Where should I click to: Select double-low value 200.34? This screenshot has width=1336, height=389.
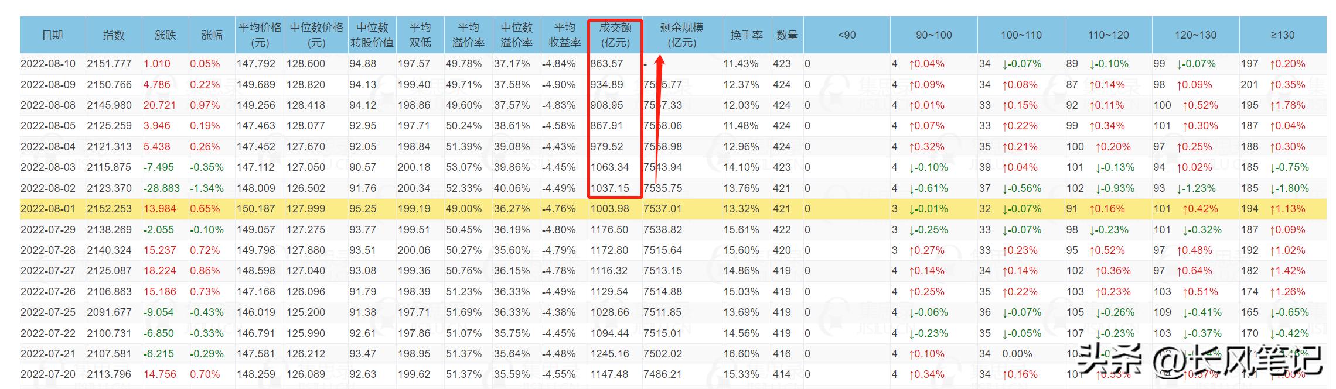pyautogui.click(x=414, y=188)
